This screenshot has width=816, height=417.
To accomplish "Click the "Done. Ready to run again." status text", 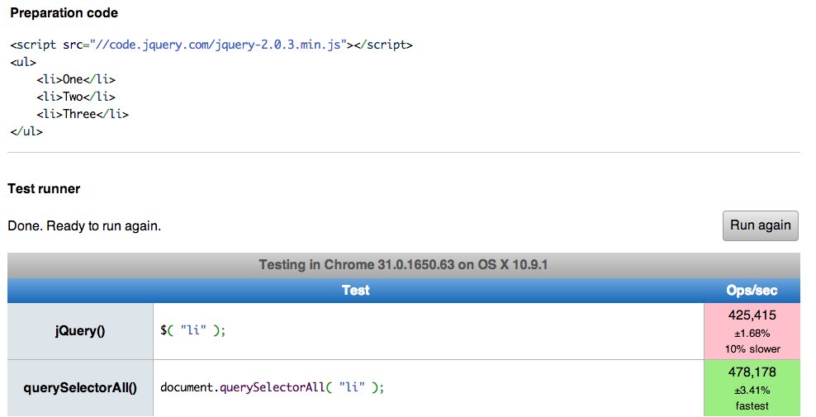I will (84, 226).
